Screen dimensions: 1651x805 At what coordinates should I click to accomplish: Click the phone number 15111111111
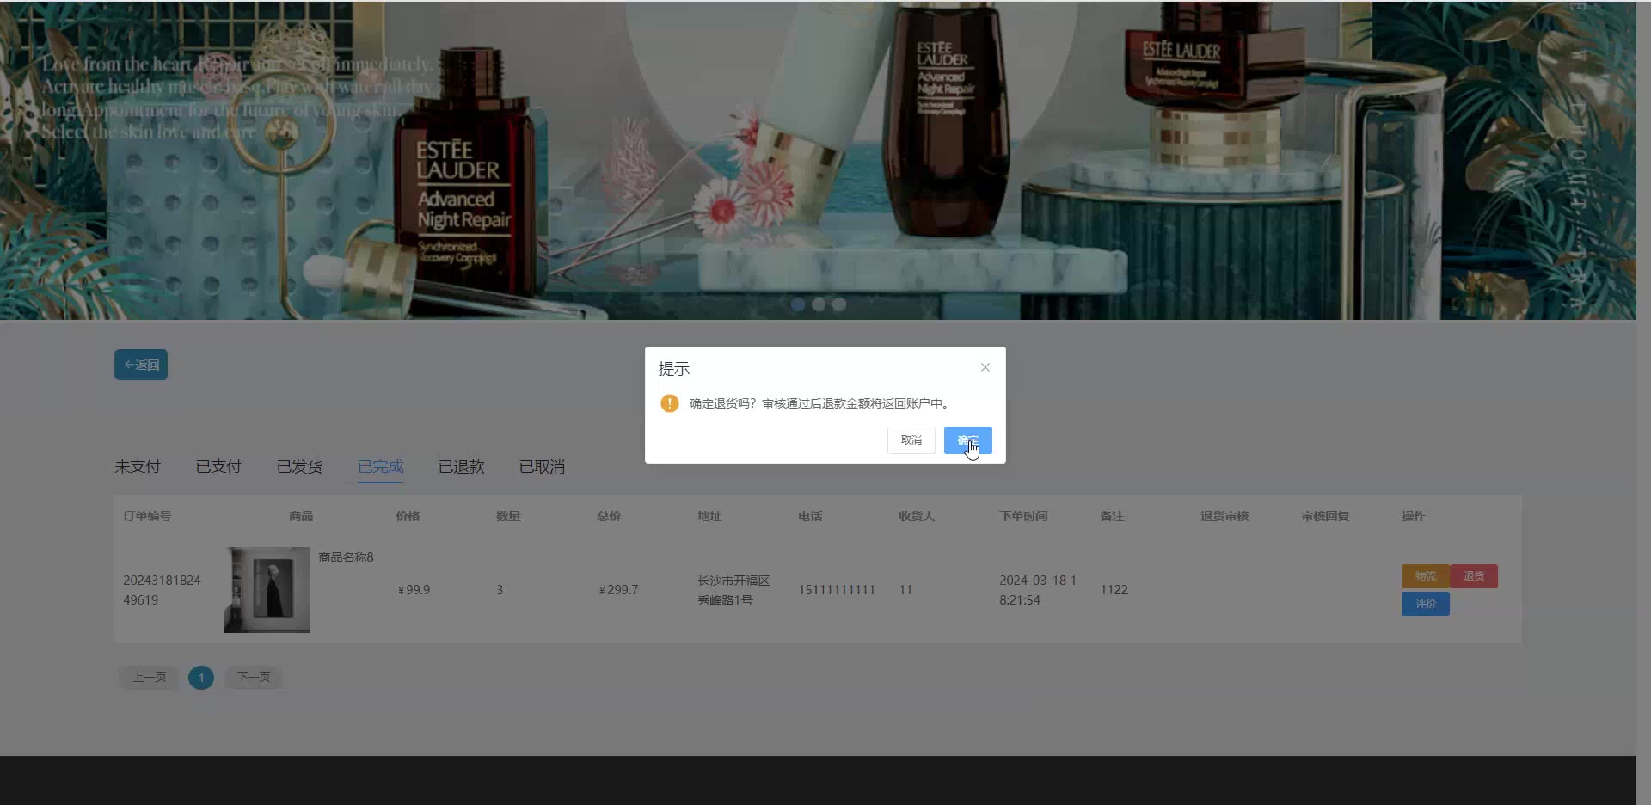[x=837, y=590]
